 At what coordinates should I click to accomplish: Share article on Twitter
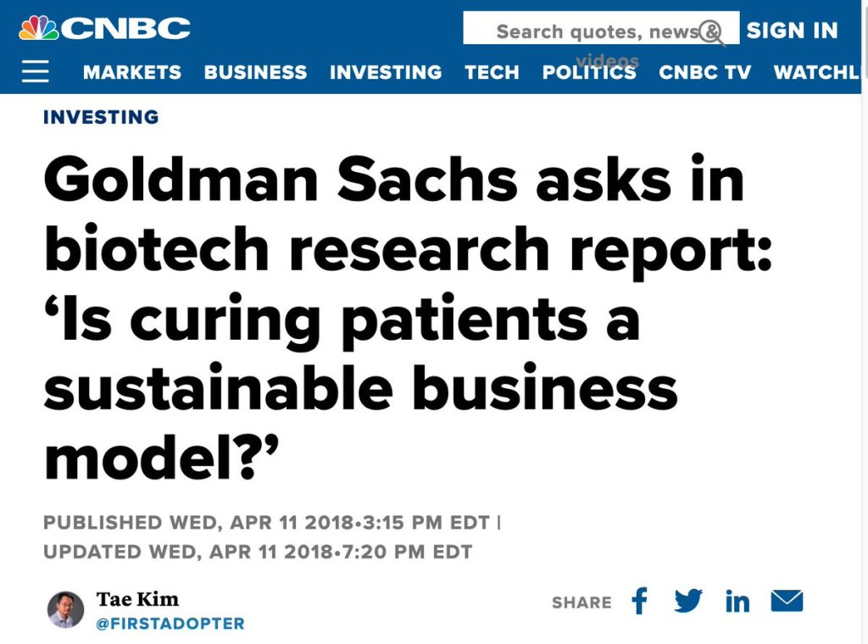pyautogui.click(x=688, y=601)
